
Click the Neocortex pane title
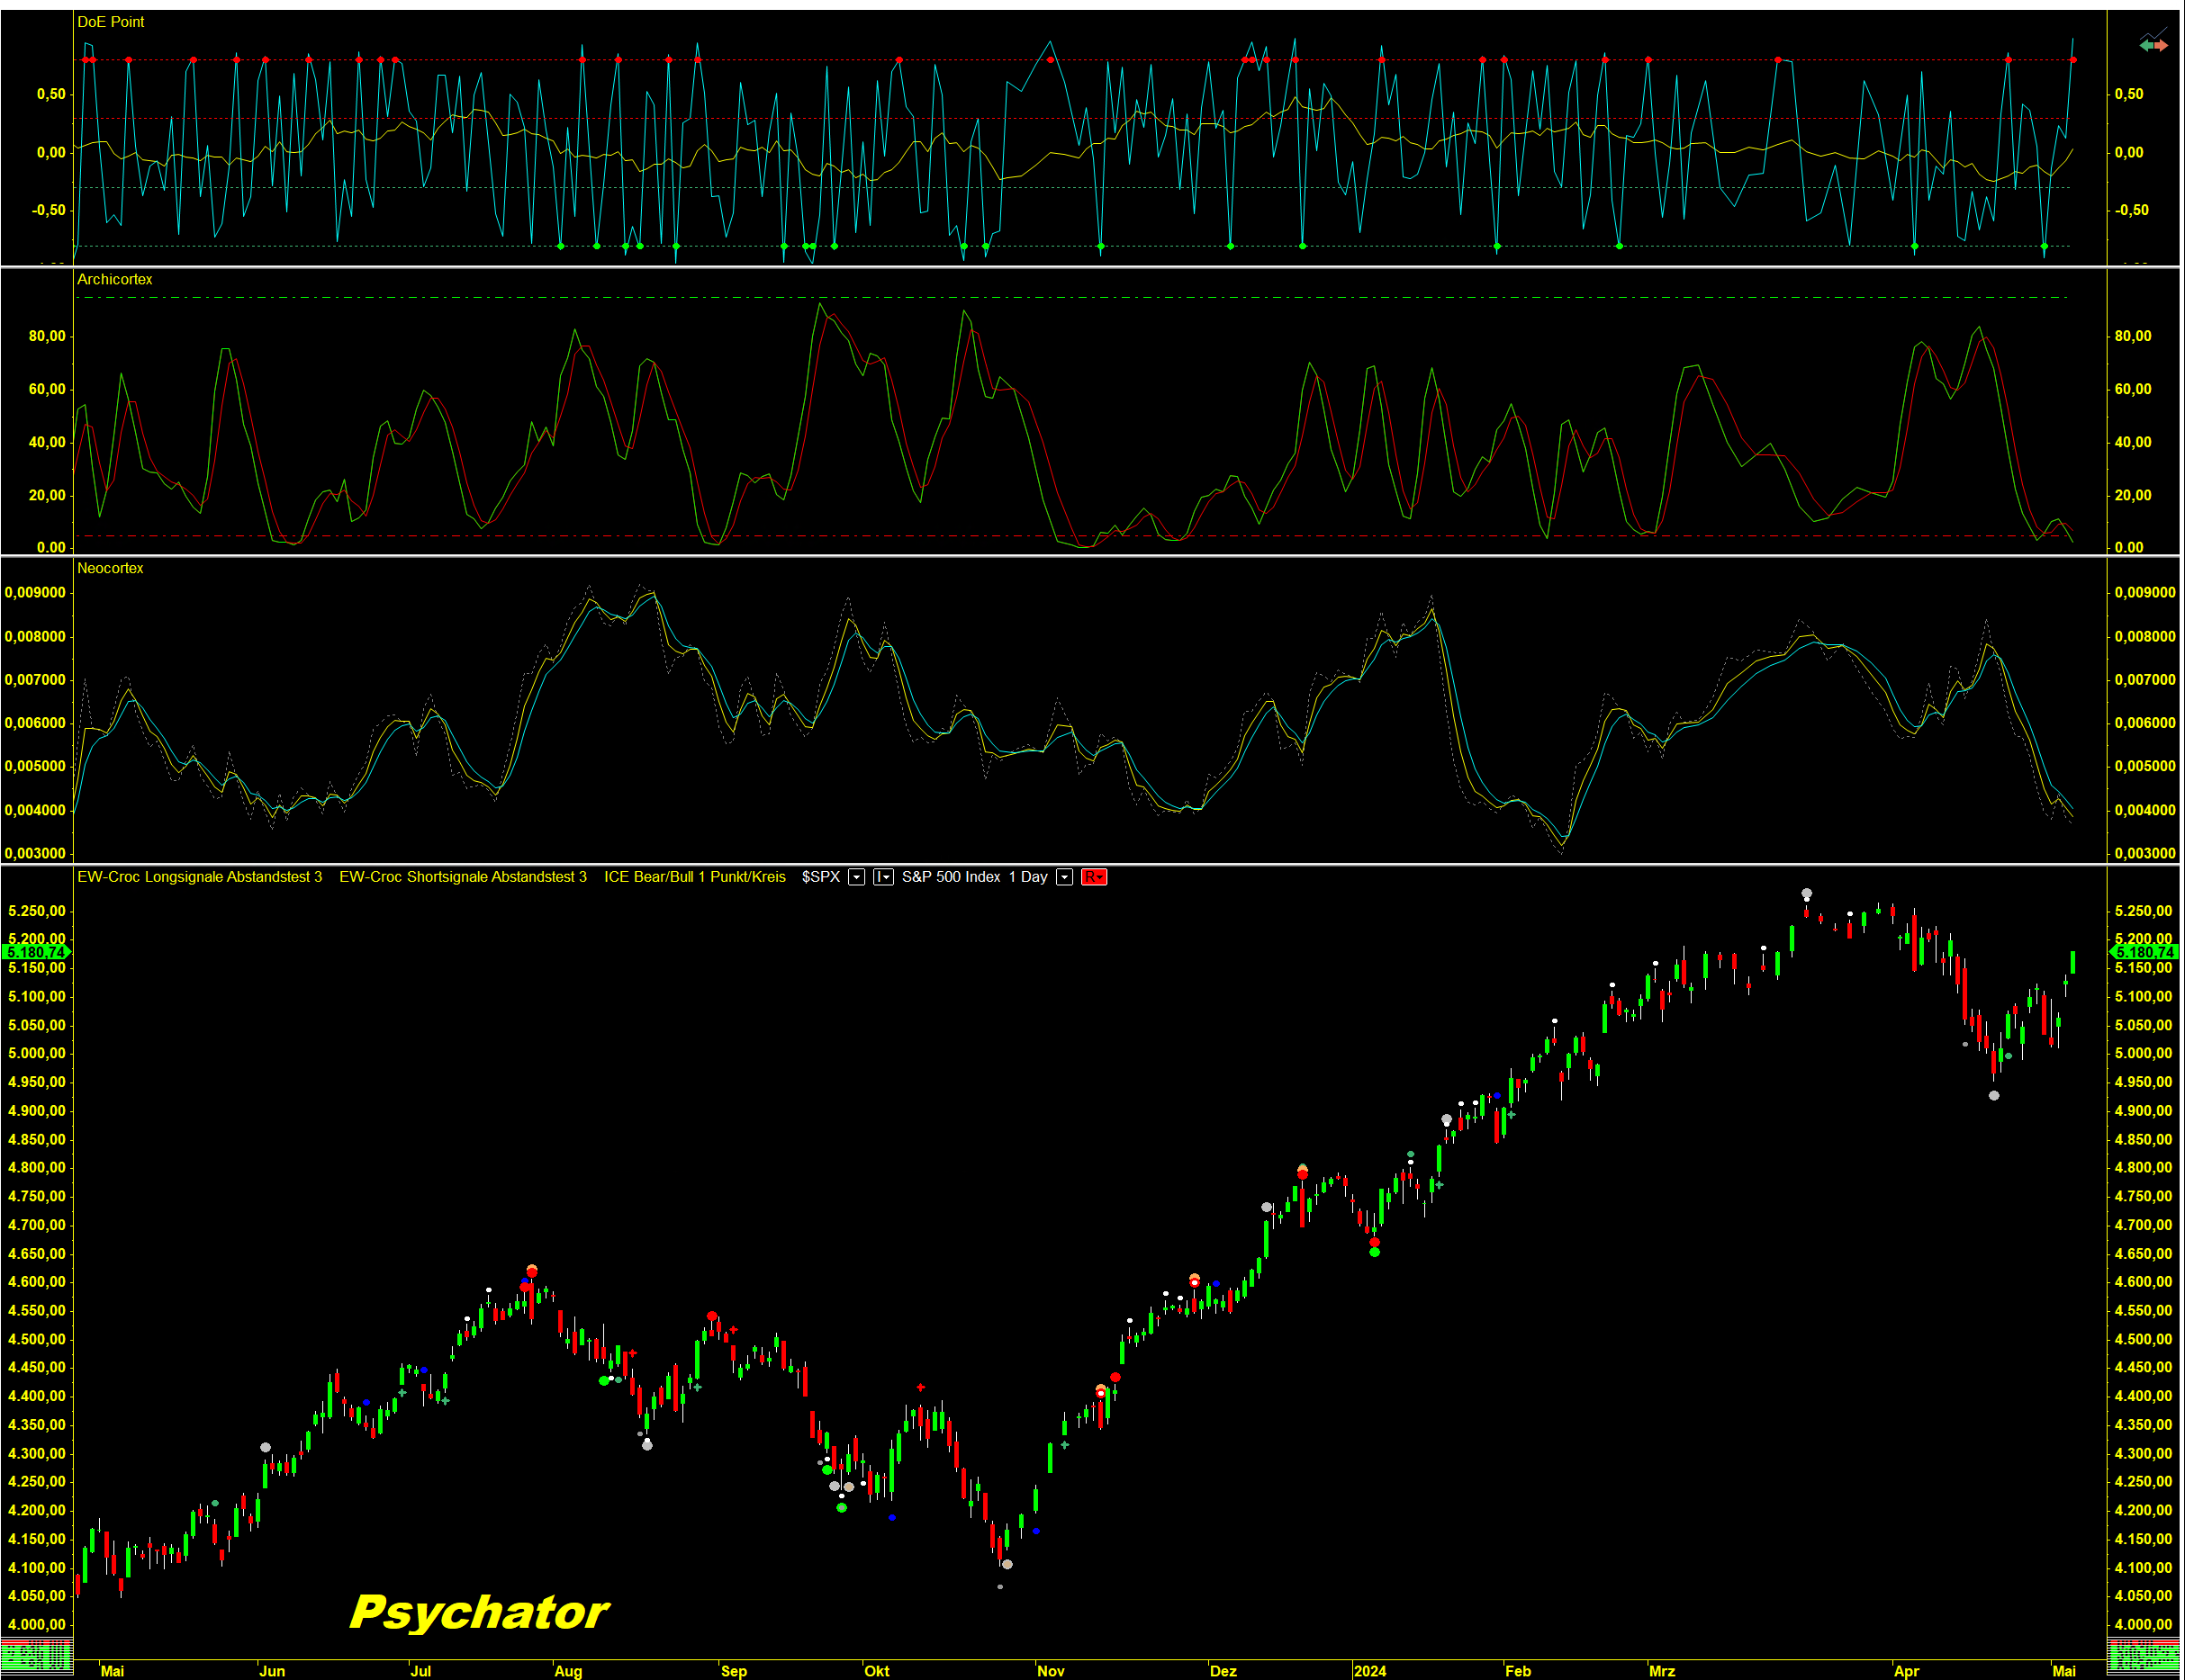pos(110,568)
